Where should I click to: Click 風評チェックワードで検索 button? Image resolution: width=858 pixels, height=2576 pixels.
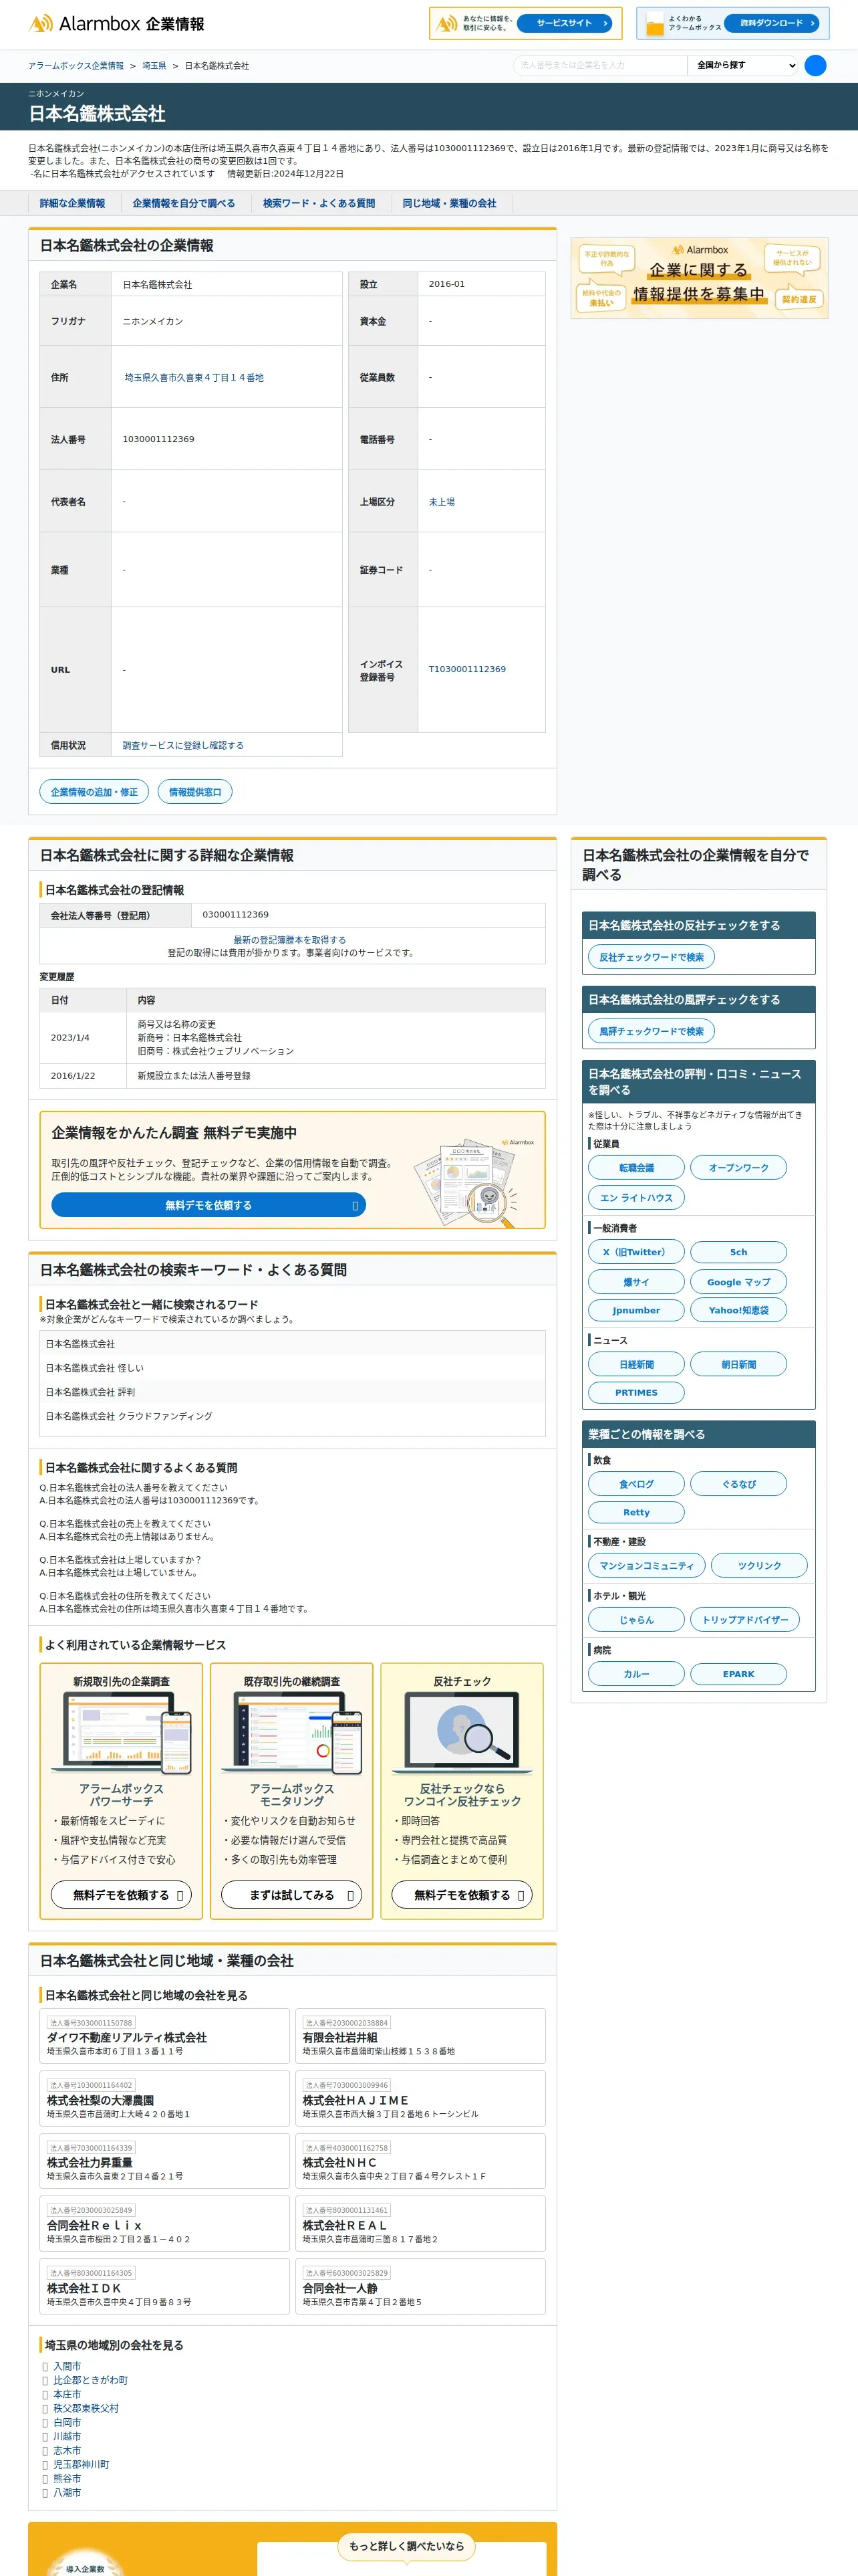[x=652, y=1031]
